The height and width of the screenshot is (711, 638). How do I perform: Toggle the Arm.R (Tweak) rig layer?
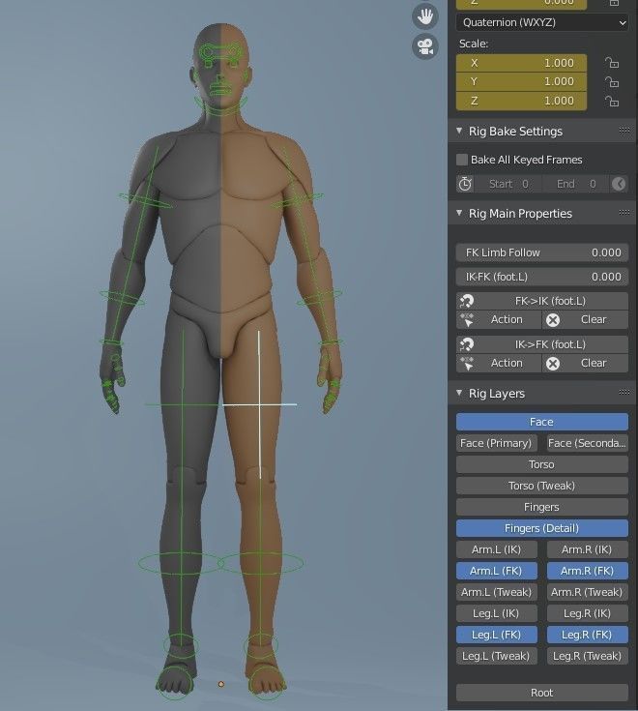[x=588, y=592]
